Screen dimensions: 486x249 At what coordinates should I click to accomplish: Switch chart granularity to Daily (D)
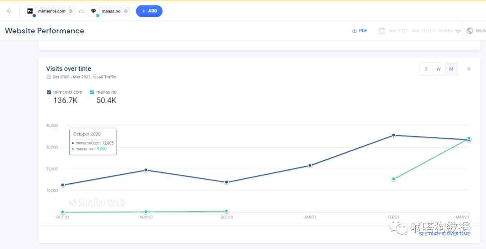pyautogui.click(x=426, y=69)
